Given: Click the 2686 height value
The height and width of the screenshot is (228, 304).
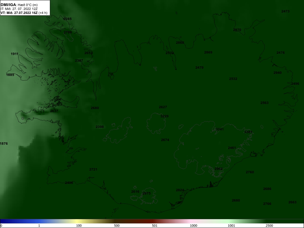Looking at the screenshot, I should click(267, 189).
